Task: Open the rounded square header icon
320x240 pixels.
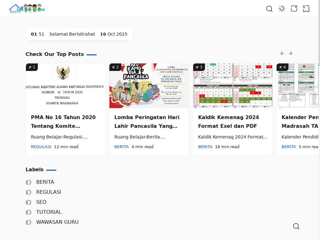Action: [x=294, y=9]
